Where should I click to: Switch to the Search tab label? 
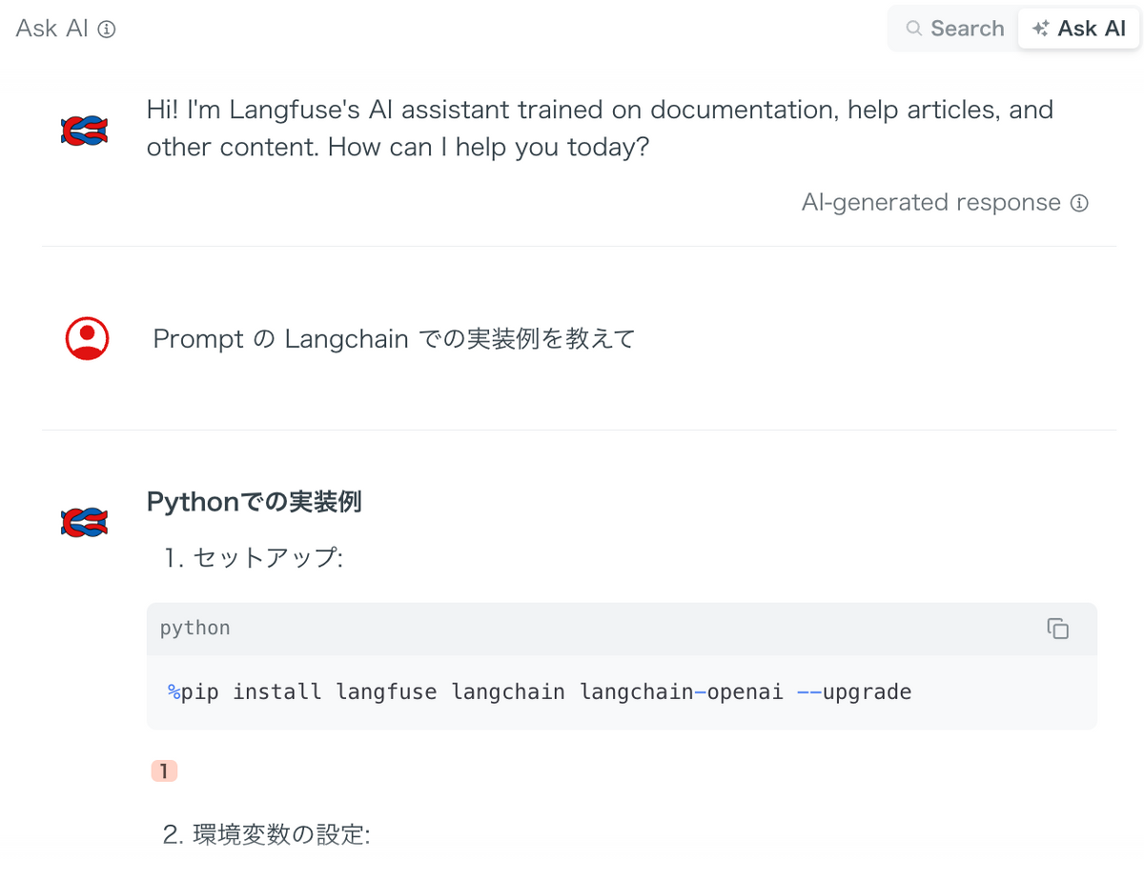click(967, 29)
